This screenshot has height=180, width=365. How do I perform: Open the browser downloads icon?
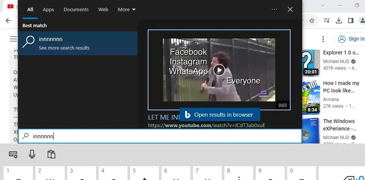click(339, 20)
